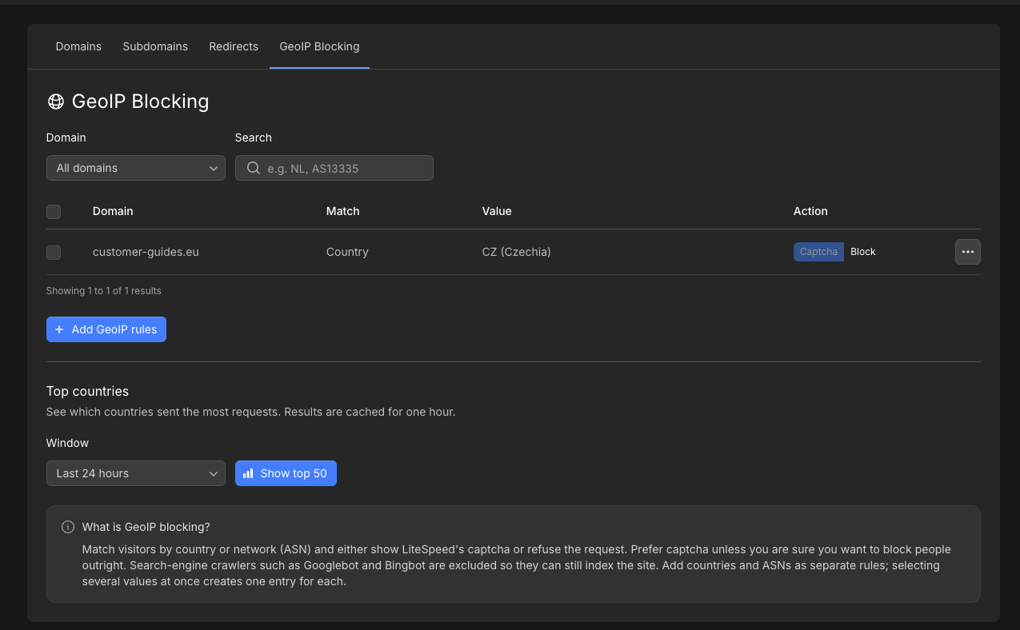Tick the select-all checkbox in table header

pyautogui.click(x=54, y=212)
